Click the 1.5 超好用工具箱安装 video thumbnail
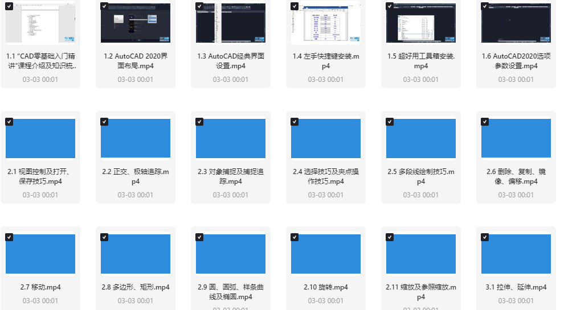 [421, 24]
